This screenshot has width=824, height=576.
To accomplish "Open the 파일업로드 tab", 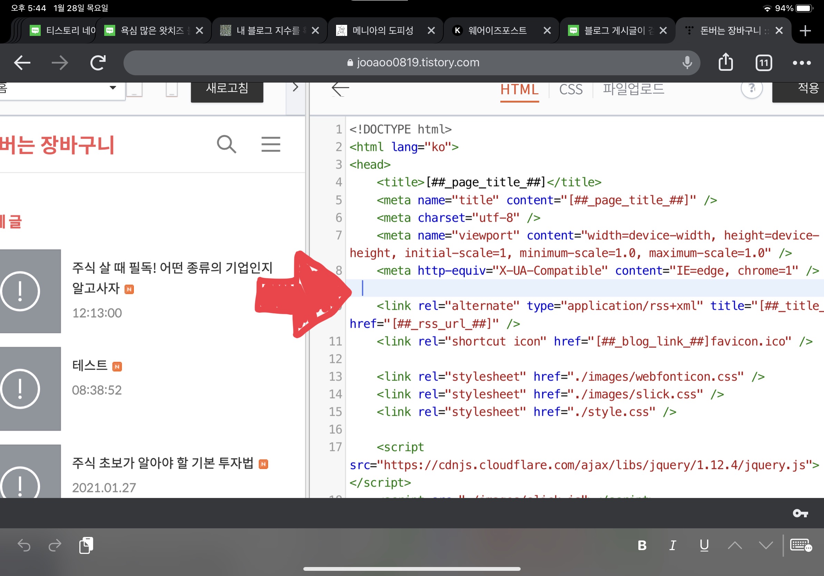I will coord(634,89).
